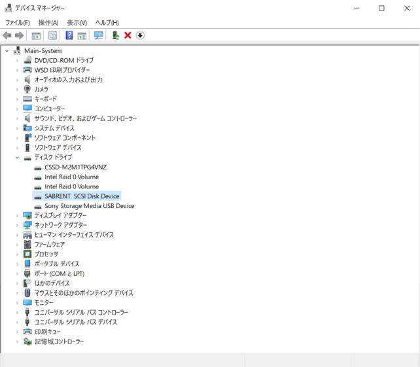Image resolution: width=420 pixels, height=367 pixels.
Task: Select the ソフトウェア コンポーネント label
Action: coord(65,137)
